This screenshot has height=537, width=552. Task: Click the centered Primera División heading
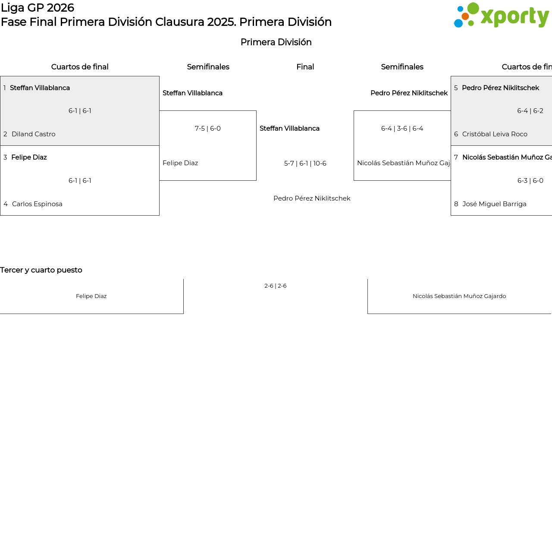276,42
